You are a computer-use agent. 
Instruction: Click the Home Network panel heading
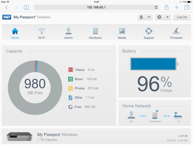[x=136, y=106]
